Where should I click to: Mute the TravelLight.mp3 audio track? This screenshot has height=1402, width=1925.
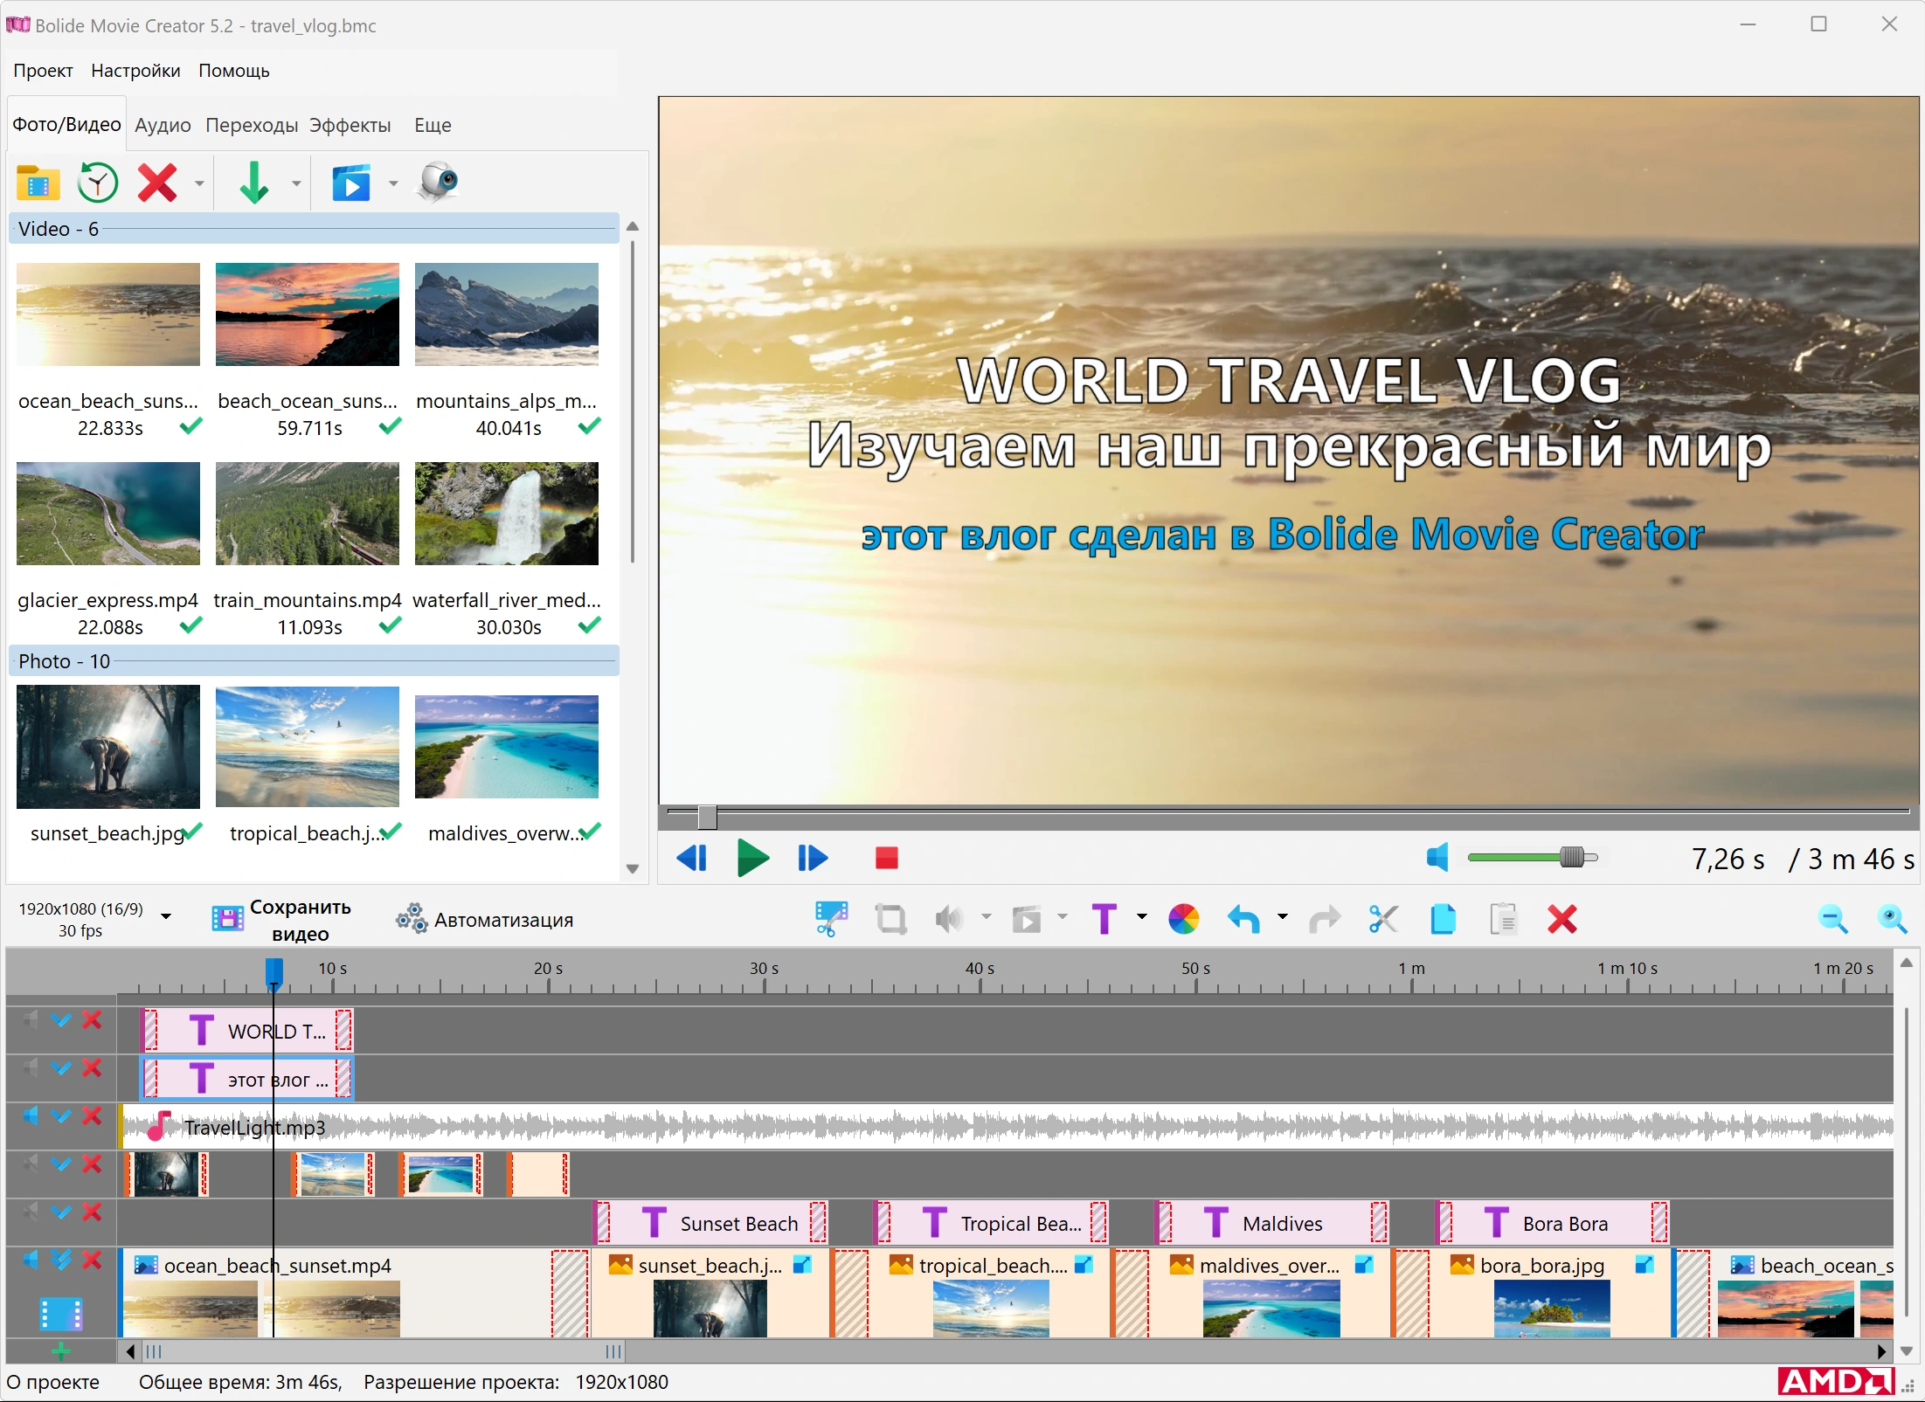pyautogui.click(x=31, y=1116)
